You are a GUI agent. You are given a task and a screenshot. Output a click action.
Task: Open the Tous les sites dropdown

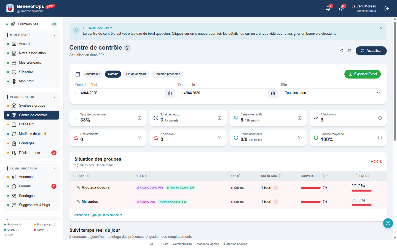point(331,93)
